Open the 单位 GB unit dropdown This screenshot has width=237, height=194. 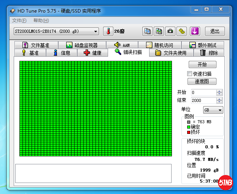click(x=213, y=110)
